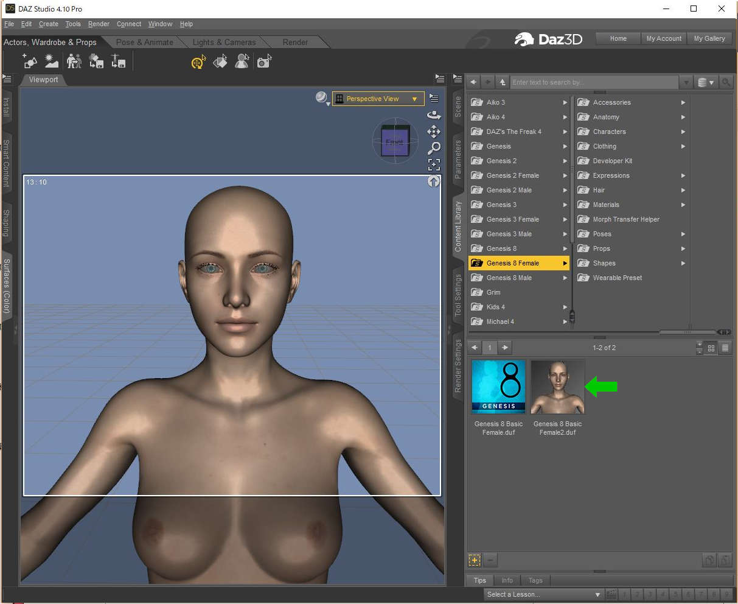Click the figures with box toolbar icon
The height and width of the screenshot is (604, 738).
click(74, 61)
